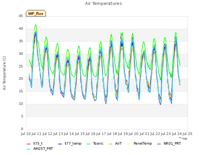Viewport: 207px width, 155px height.
Task: Click the Jul 17 x-axis label
Action: [x=101, y=134]
